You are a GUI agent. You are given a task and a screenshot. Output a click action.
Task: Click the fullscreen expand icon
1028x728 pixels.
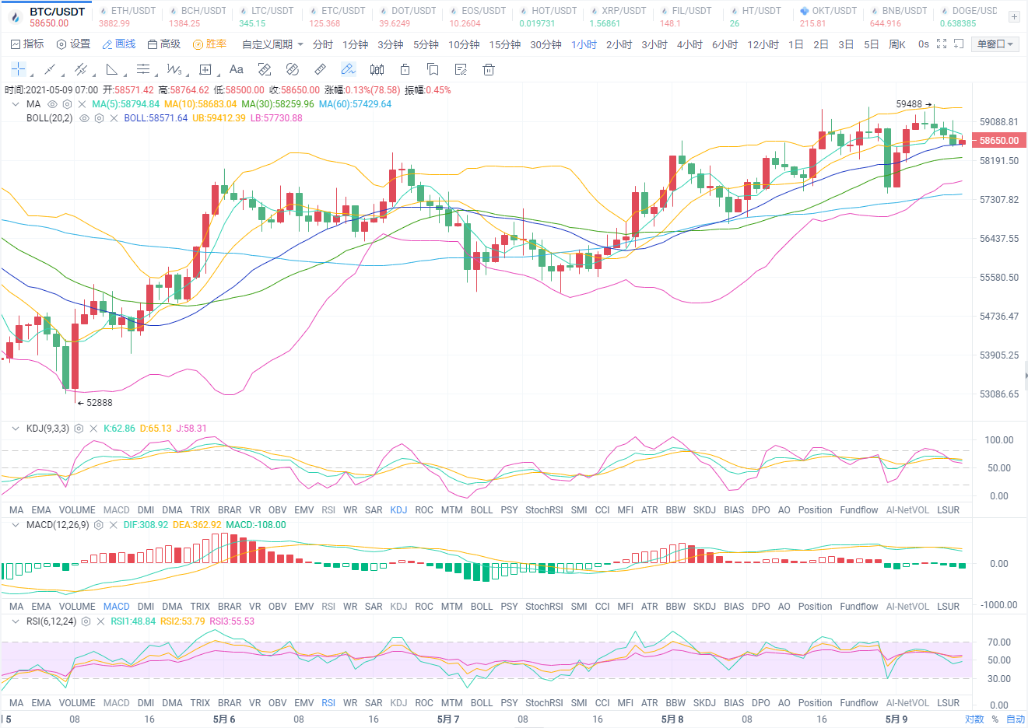click(x=942, y=44)
